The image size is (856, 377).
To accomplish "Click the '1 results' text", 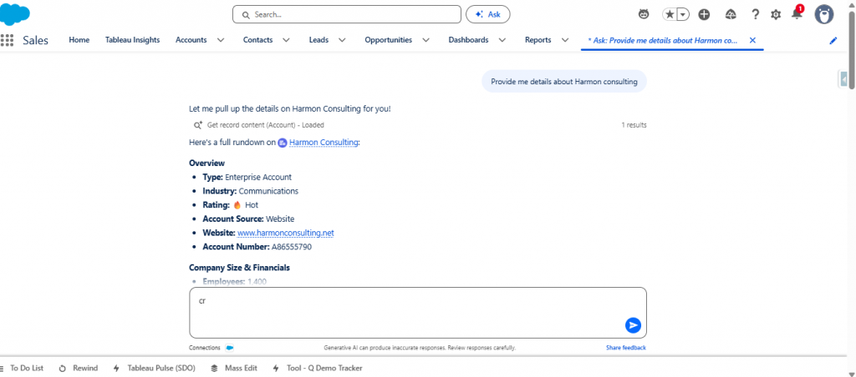I will [634, 125].
